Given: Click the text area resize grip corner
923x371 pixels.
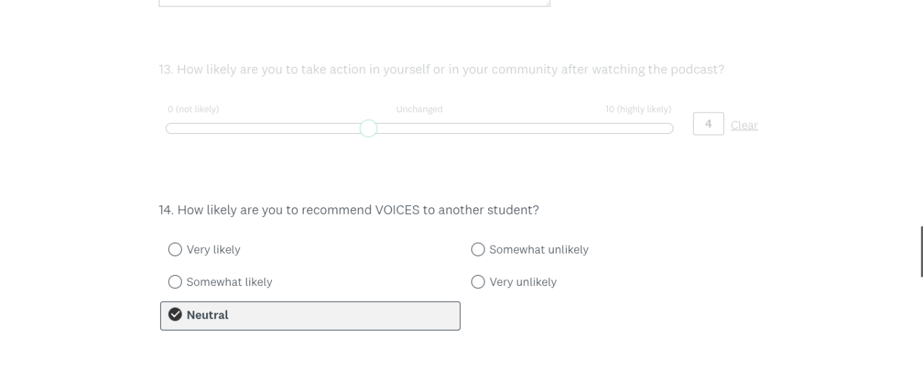Looking at the screenshot, I should coord(547,4).
